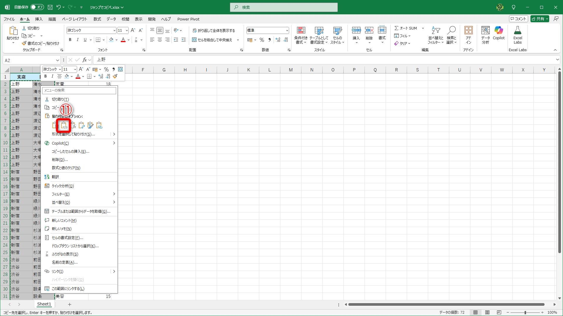Open the number format dropdown
Screen dimensions: 563x316
287,30
